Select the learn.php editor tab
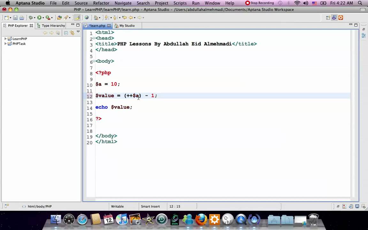 click(x=97, y=26)
